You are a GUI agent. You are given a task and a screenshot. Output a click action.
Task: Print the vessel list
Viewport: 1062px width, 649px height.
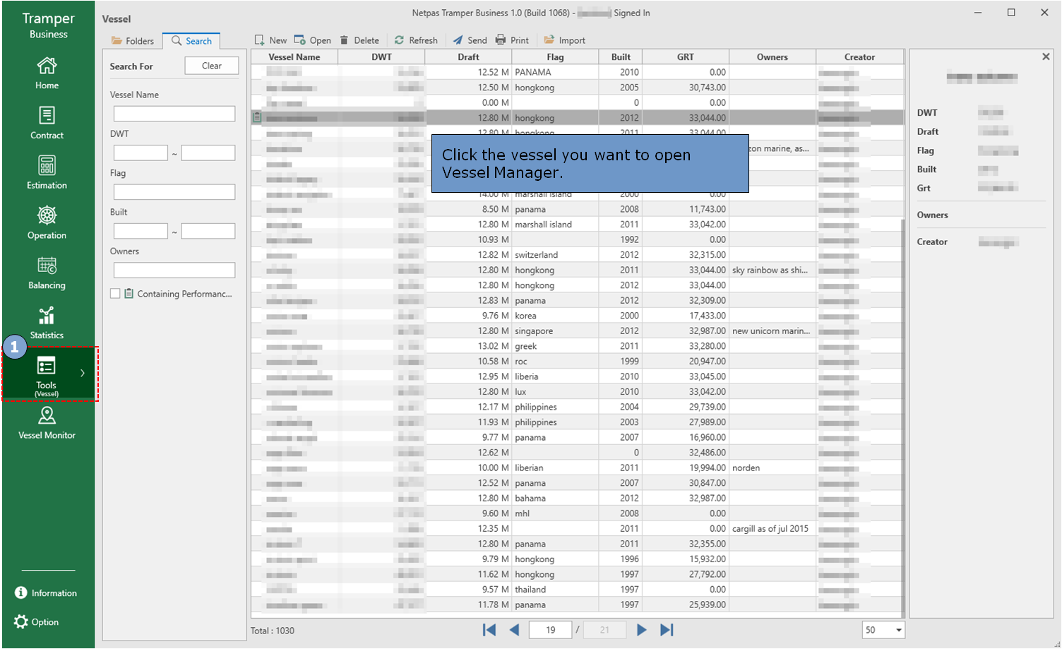pos(512,40)
